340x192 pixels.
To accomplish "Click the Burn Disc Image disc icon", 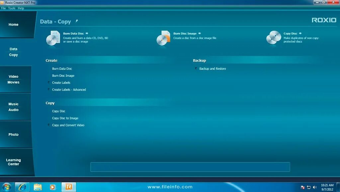I will 162,38.
